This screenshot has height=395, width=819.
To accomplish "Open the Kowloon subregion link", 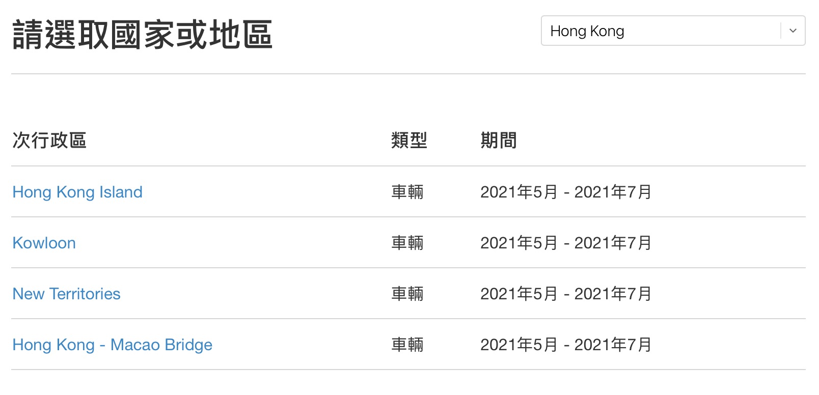I will click(44, 243).
